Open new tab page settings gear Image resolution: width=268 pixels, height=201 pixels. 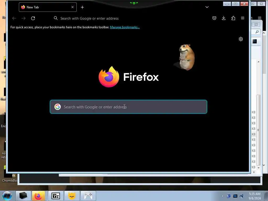pyautogui.click(x=241, y=39)
